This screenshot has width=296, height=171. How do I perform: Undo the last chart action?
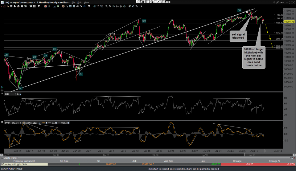click(77, 6)
